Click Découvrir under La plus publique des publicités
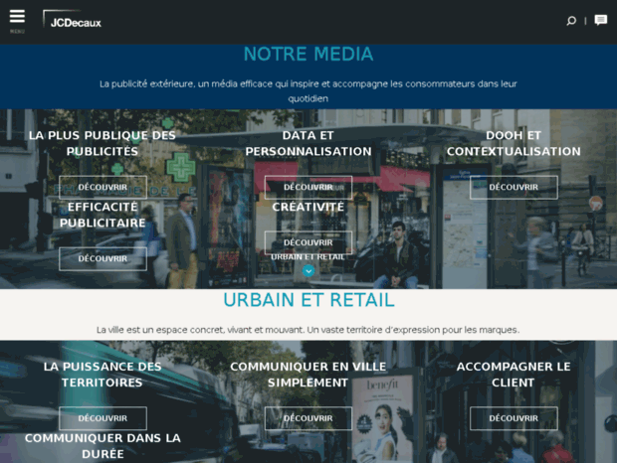This screenshot has height=463, width=617. click(103, 188)
